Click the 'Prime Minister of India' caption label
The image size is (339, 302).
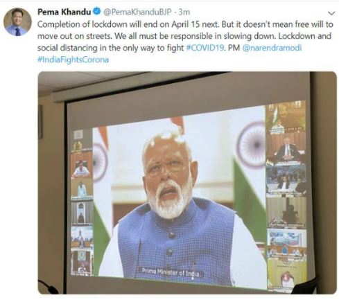171,272
